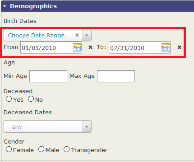Screen dimensions: 194x162
Task: Focus the Max Age input box
Action: click(x=116, y=76)
